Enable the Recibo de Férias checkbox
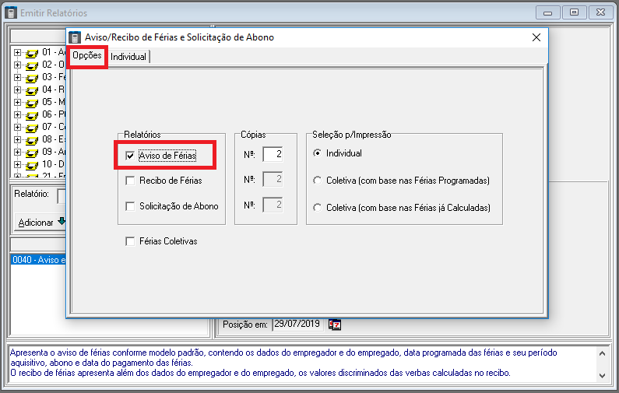Image resolution: width=619 pixels, height=393 pixels. pos(130,181)
